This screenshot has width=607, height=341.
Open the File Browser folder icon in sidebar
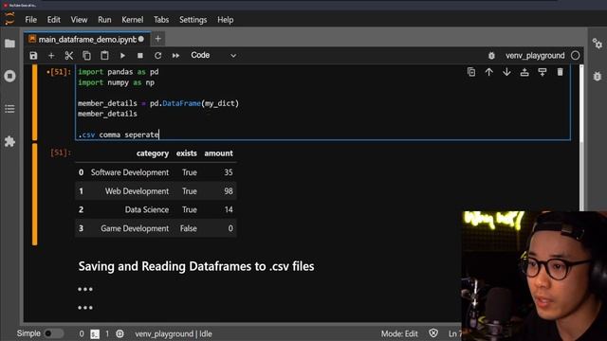(9, 44)
